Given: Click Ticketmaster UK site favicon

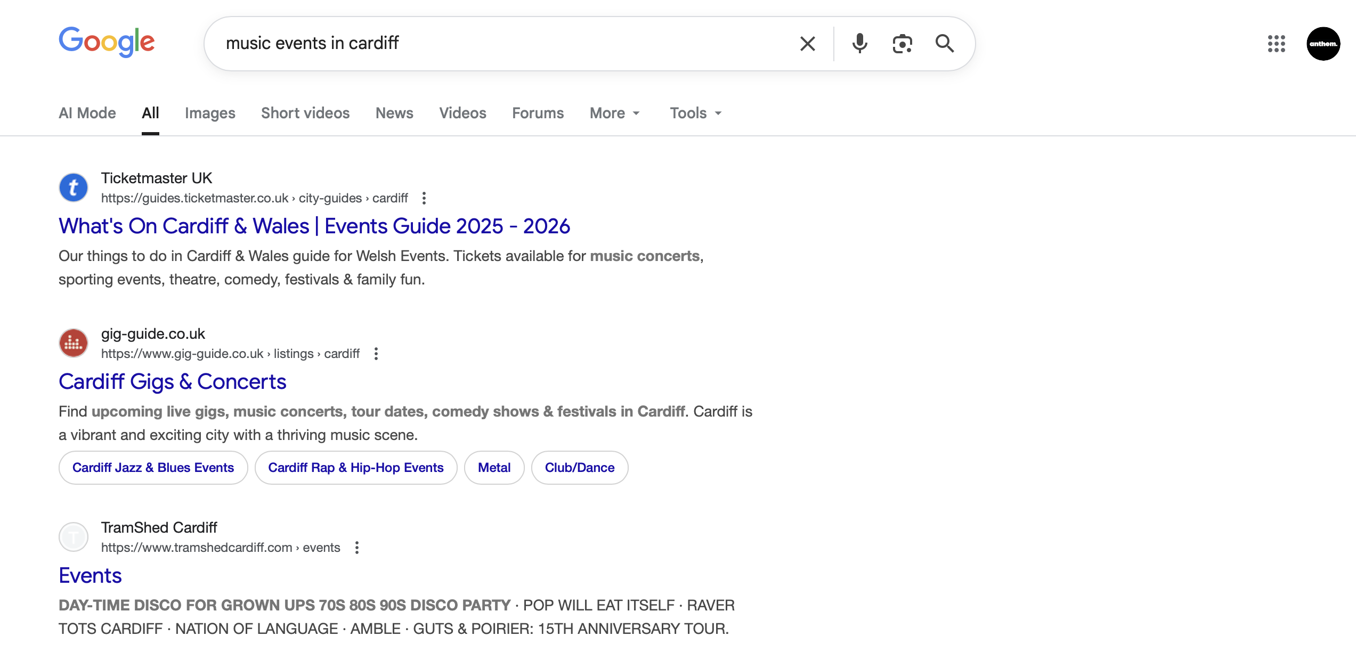Looking at the screenshot, I should pyautogui.click(x=74, y=188).
